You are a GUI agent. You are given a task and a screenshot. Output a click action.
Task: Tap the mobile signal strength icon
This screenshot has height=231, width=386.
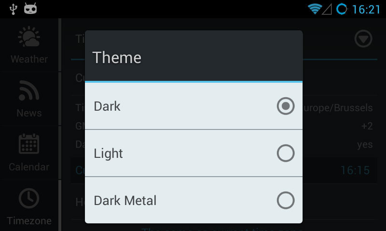pyautogui.click(x=327, y=9)
